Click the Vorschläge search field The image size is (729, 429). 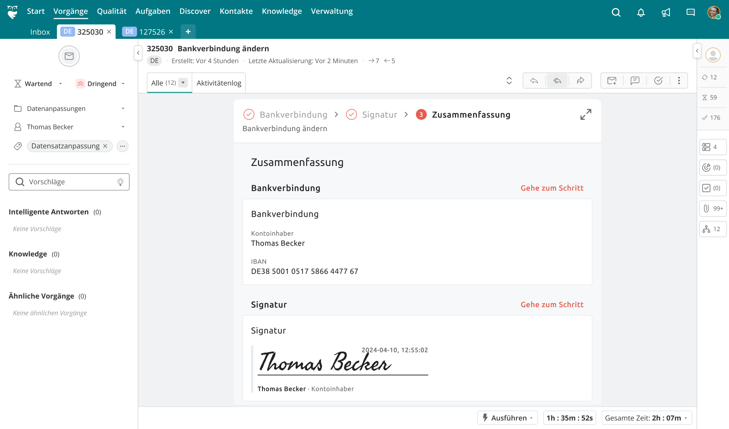click(69, 182)
